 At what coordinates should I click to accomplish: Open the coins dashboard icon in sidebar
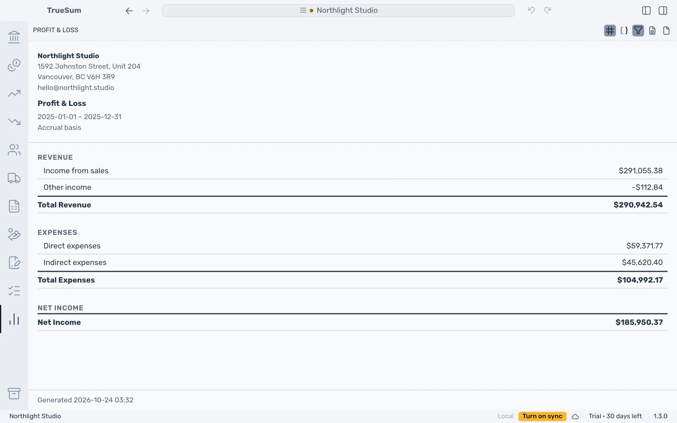coord(14,65)
